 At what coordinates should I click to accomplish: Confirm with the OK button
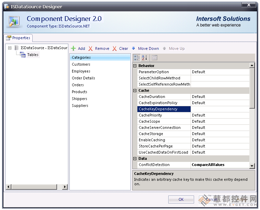pos(181,199)
